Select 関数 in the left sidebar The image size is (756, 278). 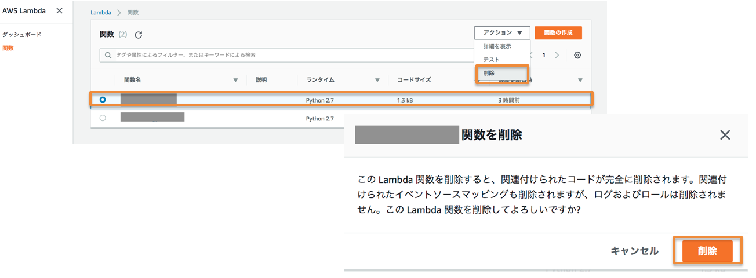coord(8,48)
